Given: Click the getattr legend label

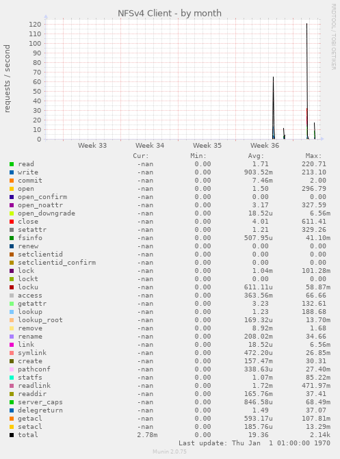Looking at the screenshot, I should 32,304.
